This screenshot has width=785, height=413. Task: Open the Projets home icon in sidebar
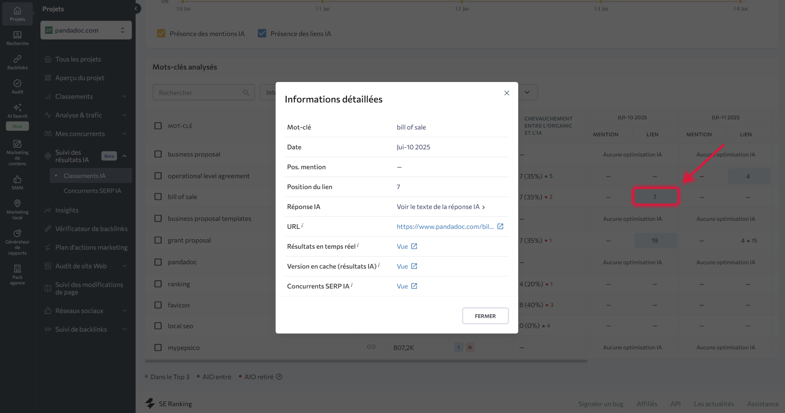17,14
